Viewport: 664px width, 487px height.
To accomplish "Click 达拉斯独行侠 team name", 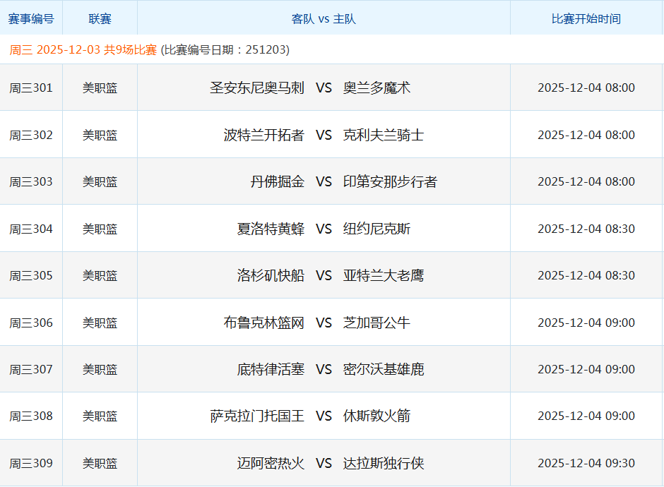I will tap(383, 463).
